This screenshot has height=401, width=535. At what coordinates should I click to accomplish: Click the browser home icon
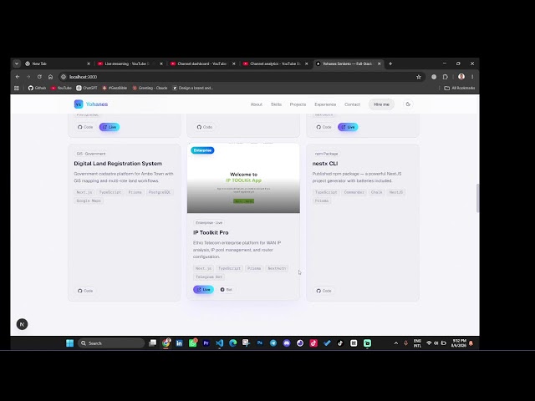[x=50, y=77]
